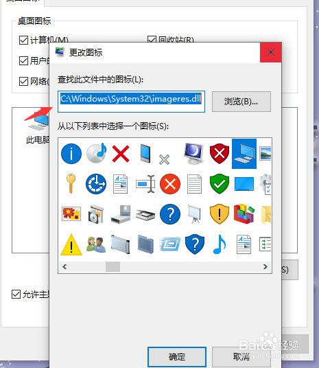Select the blue information circle icon
This screenshot has width=319, height=368.
[x=71, y=154]
